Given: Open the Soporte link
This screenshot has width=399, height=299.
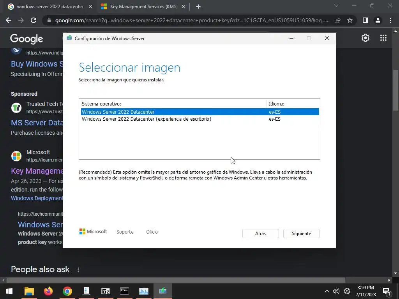Looking at the screenshot, I should 125,232.
